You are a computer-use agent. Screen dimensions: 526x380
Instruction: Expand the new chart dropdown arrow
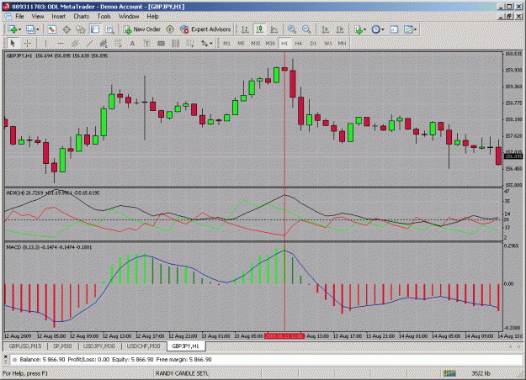coord(19,29)
